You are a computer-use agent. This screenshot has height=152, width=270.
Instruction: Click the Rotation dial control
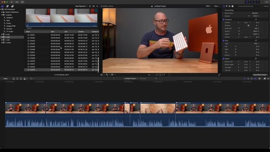(248, 25)
